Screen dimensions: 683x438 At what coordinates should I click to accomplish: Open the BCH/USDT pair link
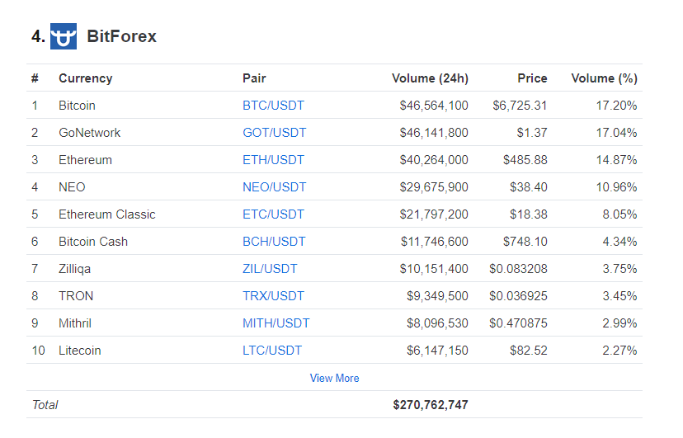click(274, 242)
